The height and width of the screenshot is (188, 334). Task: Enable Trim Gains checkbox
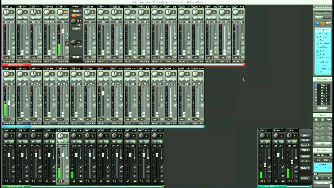[x=317, y=43]
